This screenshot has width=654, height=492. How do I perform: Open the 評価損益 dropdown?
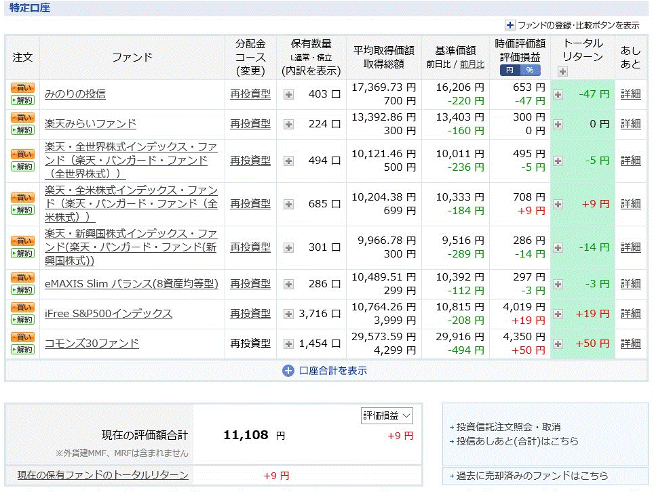[387, 415]
